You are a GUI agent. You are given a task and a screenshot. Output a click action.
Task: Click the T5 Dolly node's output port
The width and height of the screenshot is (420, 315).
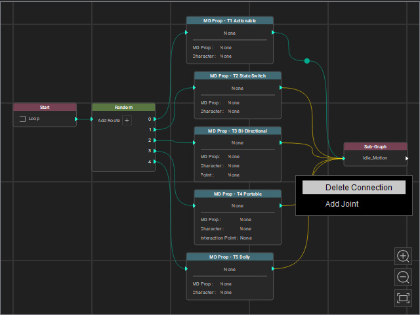pos(273,268)
